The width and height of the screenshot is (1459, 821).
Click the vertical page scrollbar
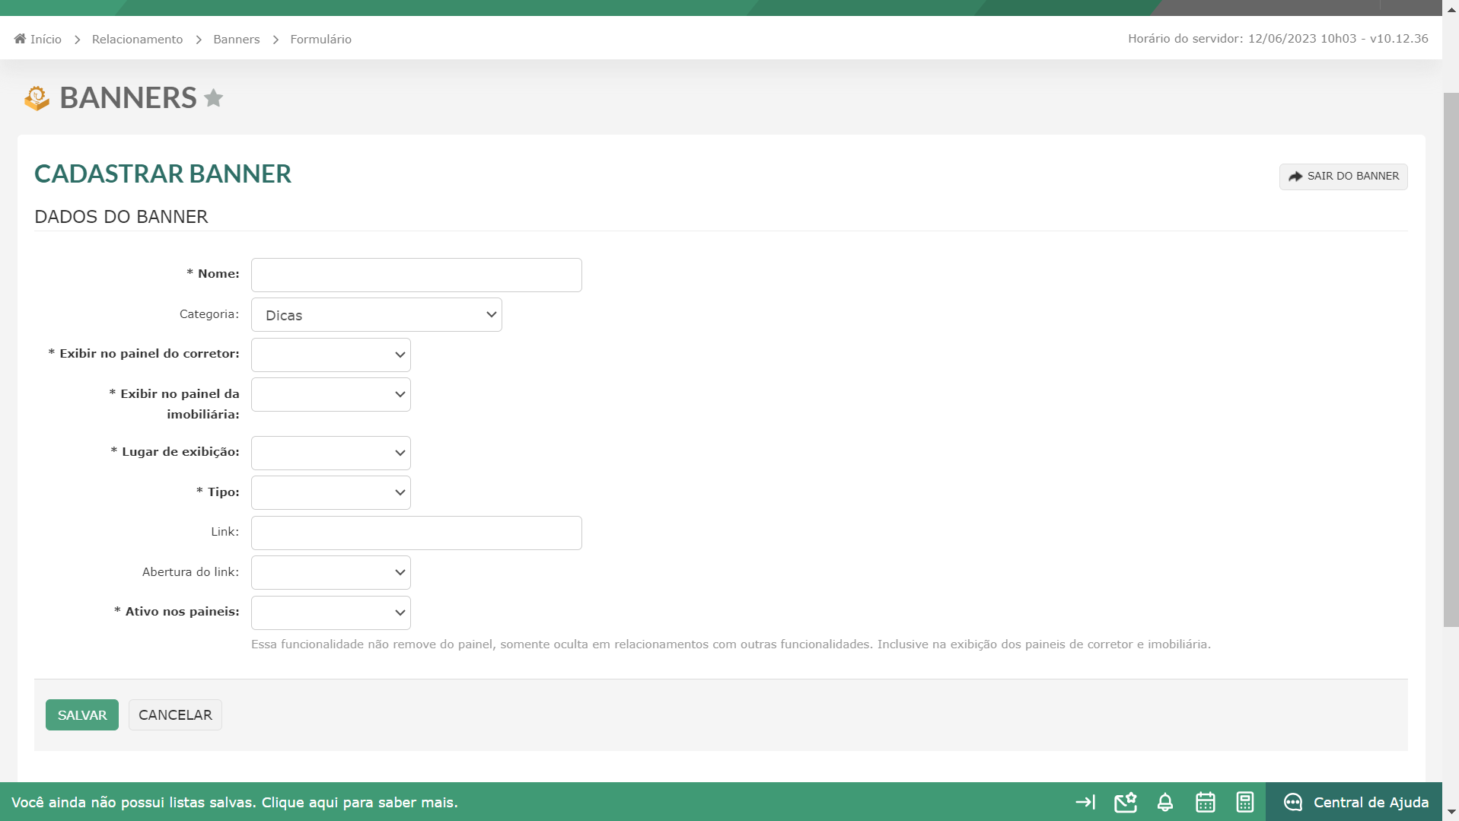click(x=1451, y=360)
